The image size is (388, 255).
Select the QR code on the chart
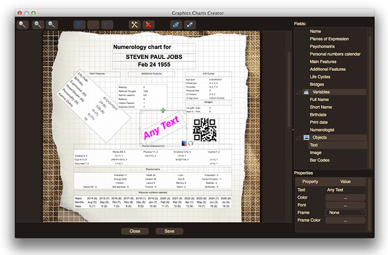click(205, 130)
